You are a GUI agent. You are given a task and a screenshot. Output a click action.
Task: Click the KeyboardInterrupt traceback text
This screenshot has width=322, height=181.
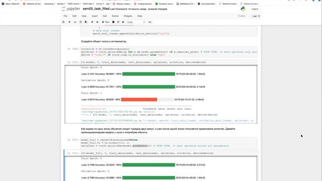94,109
